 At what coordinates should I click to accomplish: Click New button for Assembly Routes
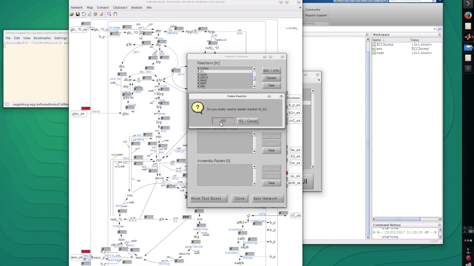click(x=271, y=183)
